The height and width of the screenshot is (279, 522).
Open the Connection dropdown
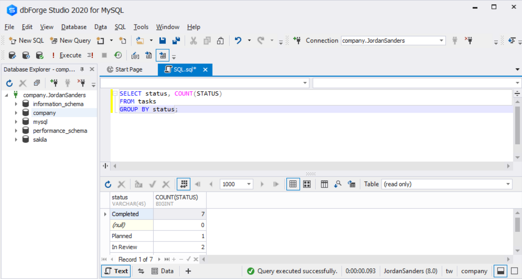tap(441, 40)
